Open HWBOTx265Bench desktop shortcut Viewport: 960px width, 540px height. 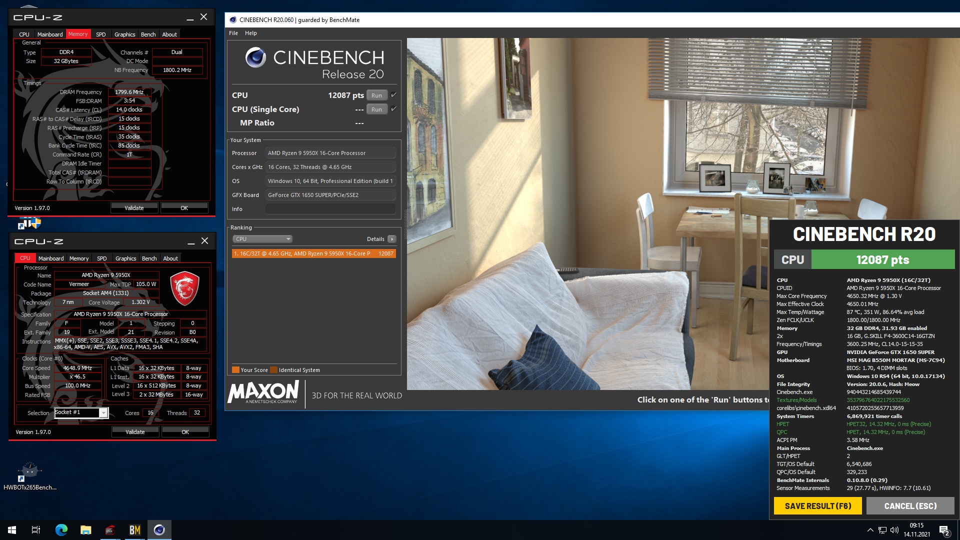click(x=30, y=475)
